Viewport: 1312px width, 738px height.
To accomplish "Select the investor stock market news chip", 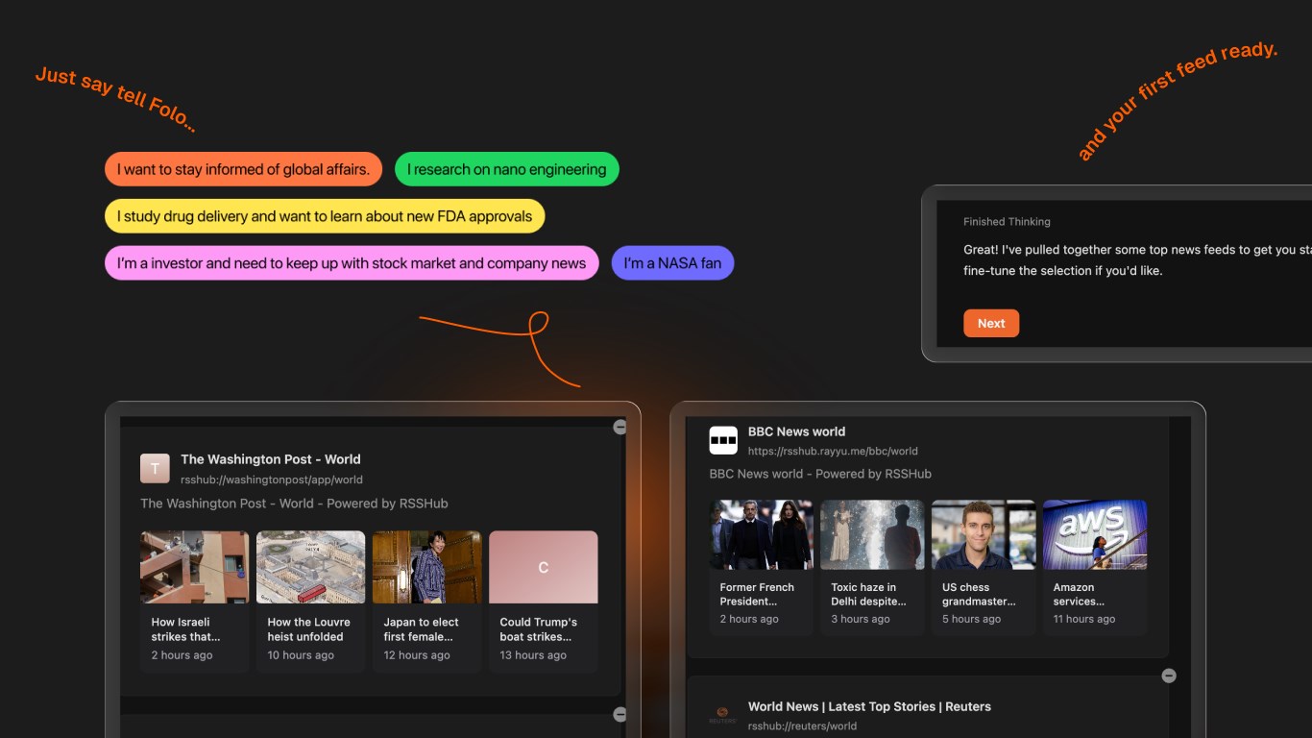I will 351,262.
